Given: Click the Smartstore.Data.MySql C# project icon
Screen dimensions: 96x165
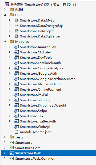Looking at the screenshot, I should coord(17,20).
